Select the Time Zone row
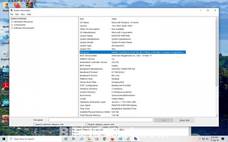Screen dimensions: 228x142 coord(133,109)
